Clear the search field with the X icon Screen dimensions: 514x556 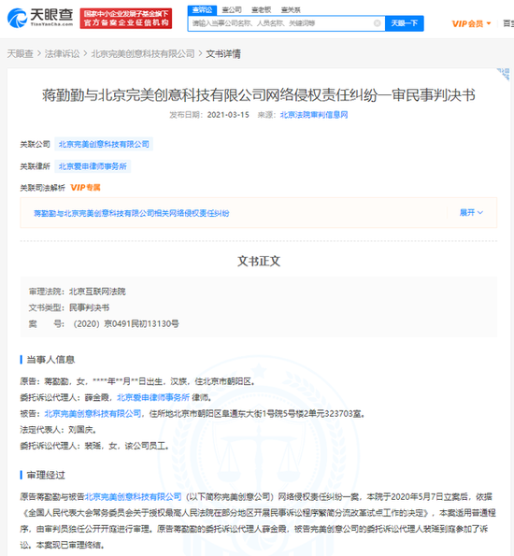(x=377, y=23)
